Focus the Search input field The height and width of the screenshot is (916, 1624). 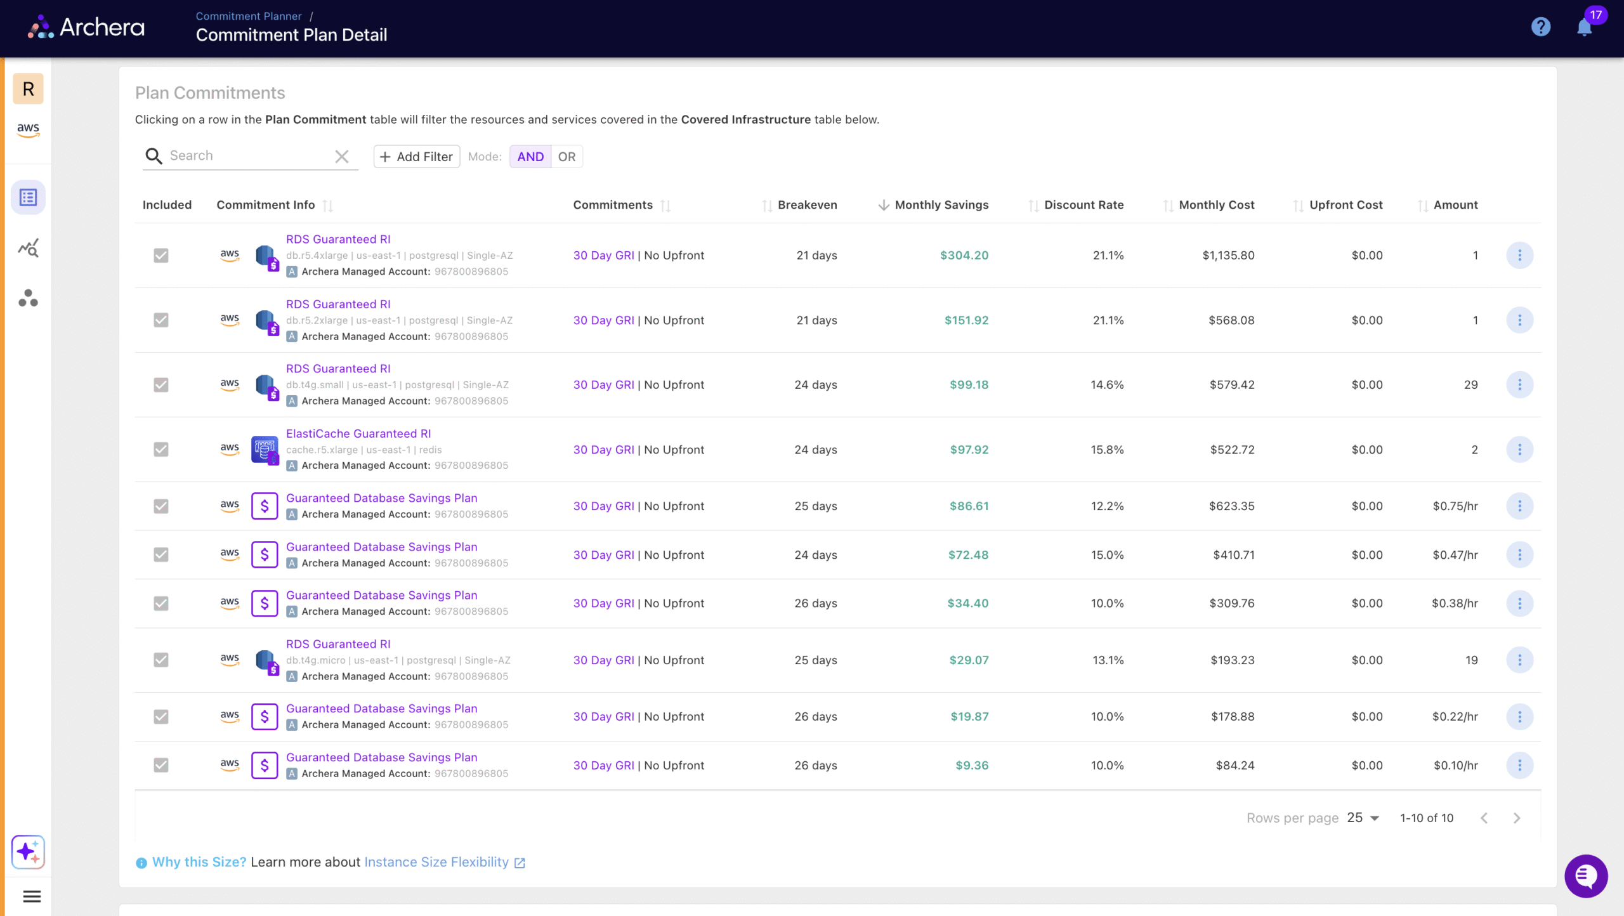click(x=247, y=156)
